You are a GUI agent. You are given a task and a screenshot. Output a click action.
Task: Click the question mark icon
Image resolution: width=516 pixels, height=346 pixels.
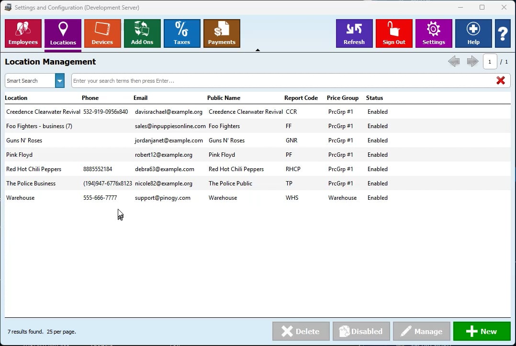click(x=503, y=33)
